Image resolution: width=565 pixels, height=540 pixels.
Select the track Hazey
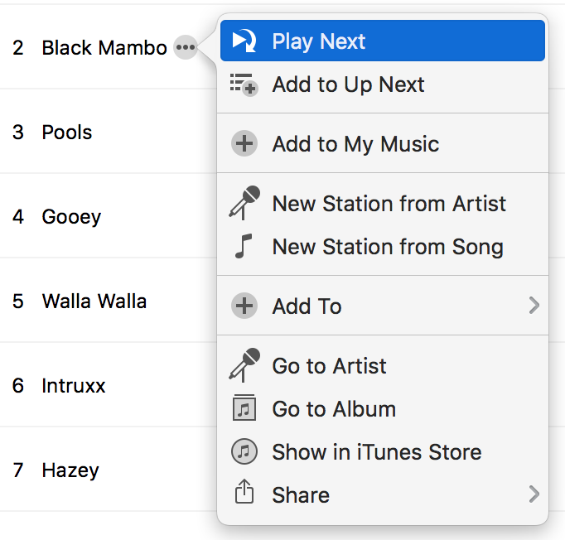[x=70, y=470]
